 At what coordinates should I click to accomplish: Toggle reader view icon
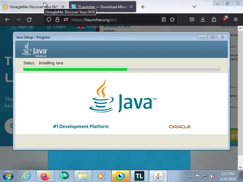tap(164, 19)
